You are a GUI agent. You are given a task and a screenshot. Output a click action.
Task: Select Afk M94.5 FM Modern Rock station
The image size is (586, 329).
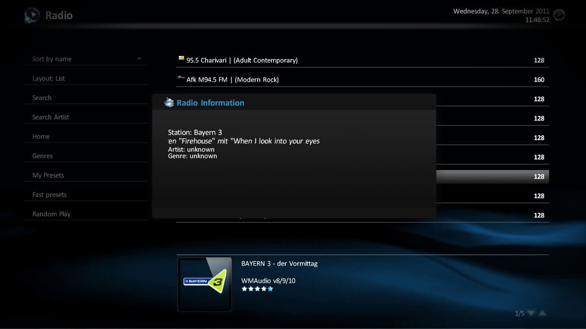[362, 80]
